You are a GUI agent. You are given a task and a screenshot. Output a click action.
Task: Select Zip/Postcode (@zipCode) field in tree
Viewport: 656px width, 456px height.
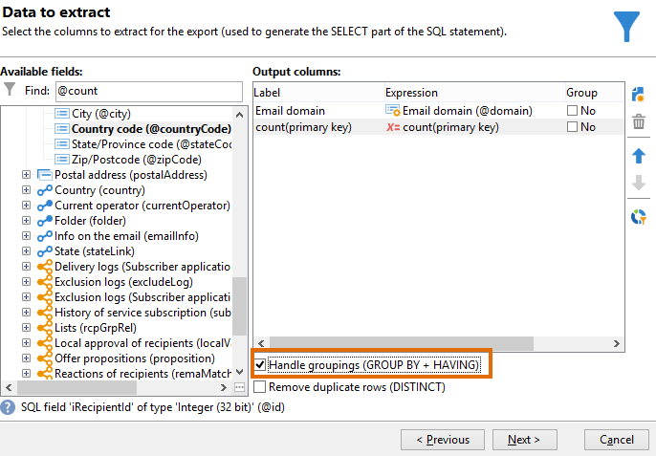(x=137, y=160)
